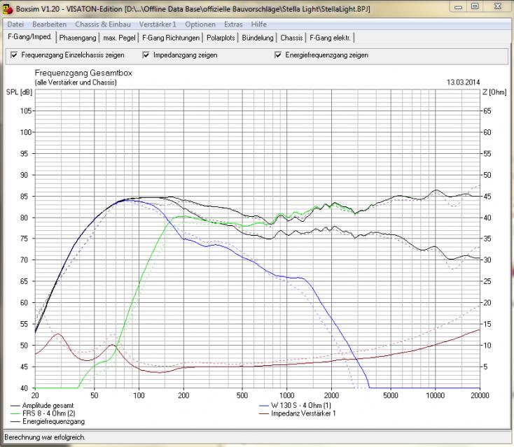This screenshot has height=447, width=514.
Task: Show the Polarplots tab
Action: (x=221, y=37)
